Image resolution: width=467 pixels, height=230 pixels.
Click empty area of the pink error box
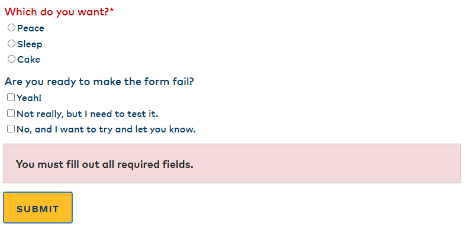coord(328,164)
